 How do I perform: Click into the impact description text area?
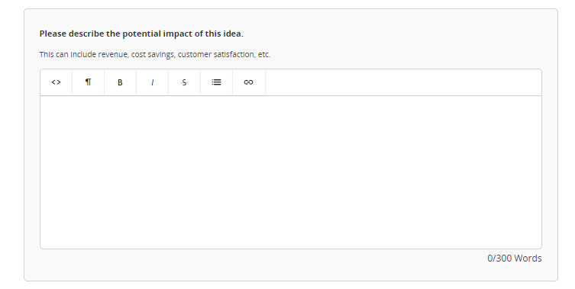pyautogui.click(x=291, y=172)
